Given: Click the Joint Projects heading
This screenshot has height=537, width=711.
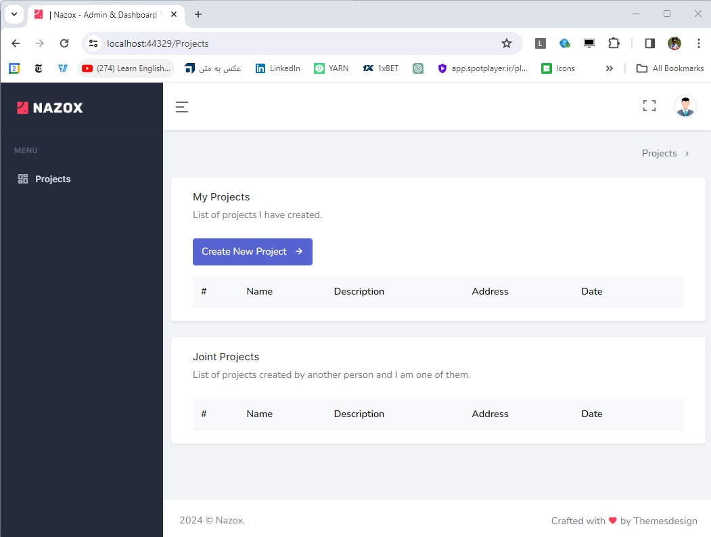Looking at the screenshot, I should 226,357.
